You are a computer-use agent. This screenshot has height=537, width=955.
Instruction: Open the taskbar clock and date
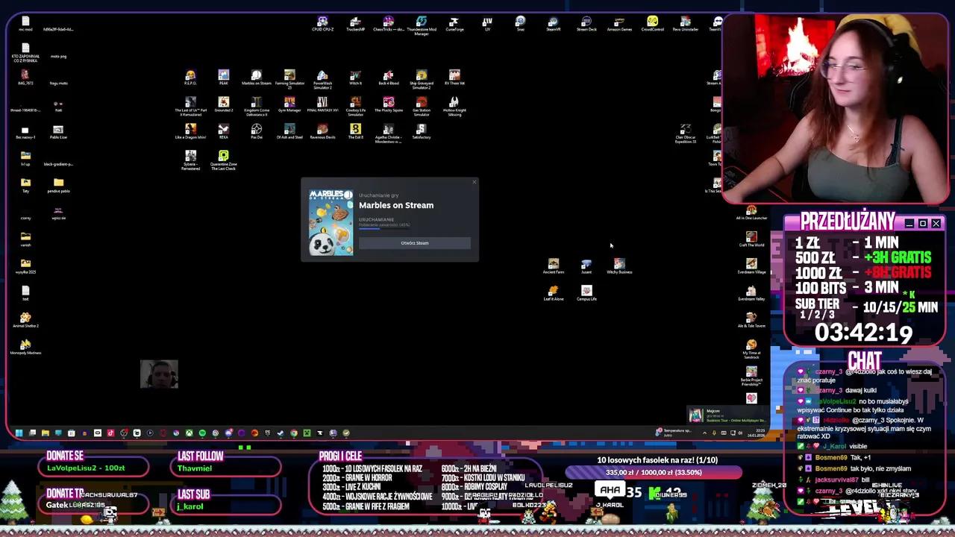tap(757, 433)
